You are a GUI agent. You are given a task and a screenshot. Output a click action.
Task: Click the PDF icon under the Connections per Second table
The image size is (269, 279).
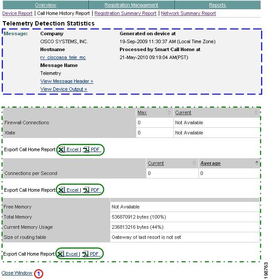click(86, 190)
